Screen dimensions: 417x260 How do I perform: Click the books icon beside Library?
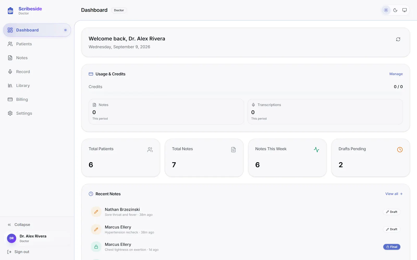[x=10, y=86]
